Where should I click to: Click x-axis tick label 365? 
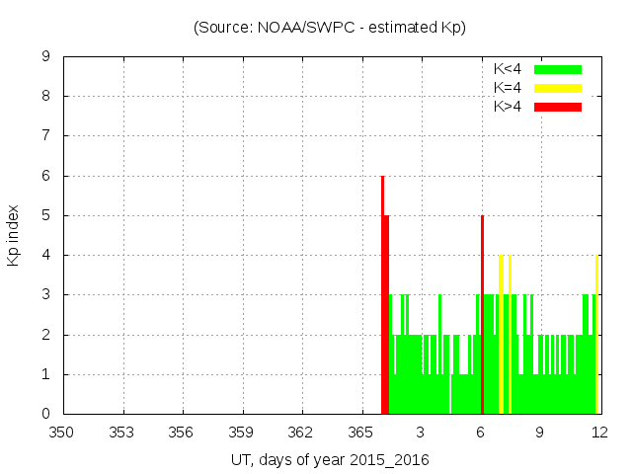pos(361,433)
